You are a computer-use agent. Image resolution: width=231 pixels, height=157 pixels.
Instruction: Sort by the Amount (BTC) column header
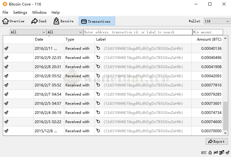[209, 39]
